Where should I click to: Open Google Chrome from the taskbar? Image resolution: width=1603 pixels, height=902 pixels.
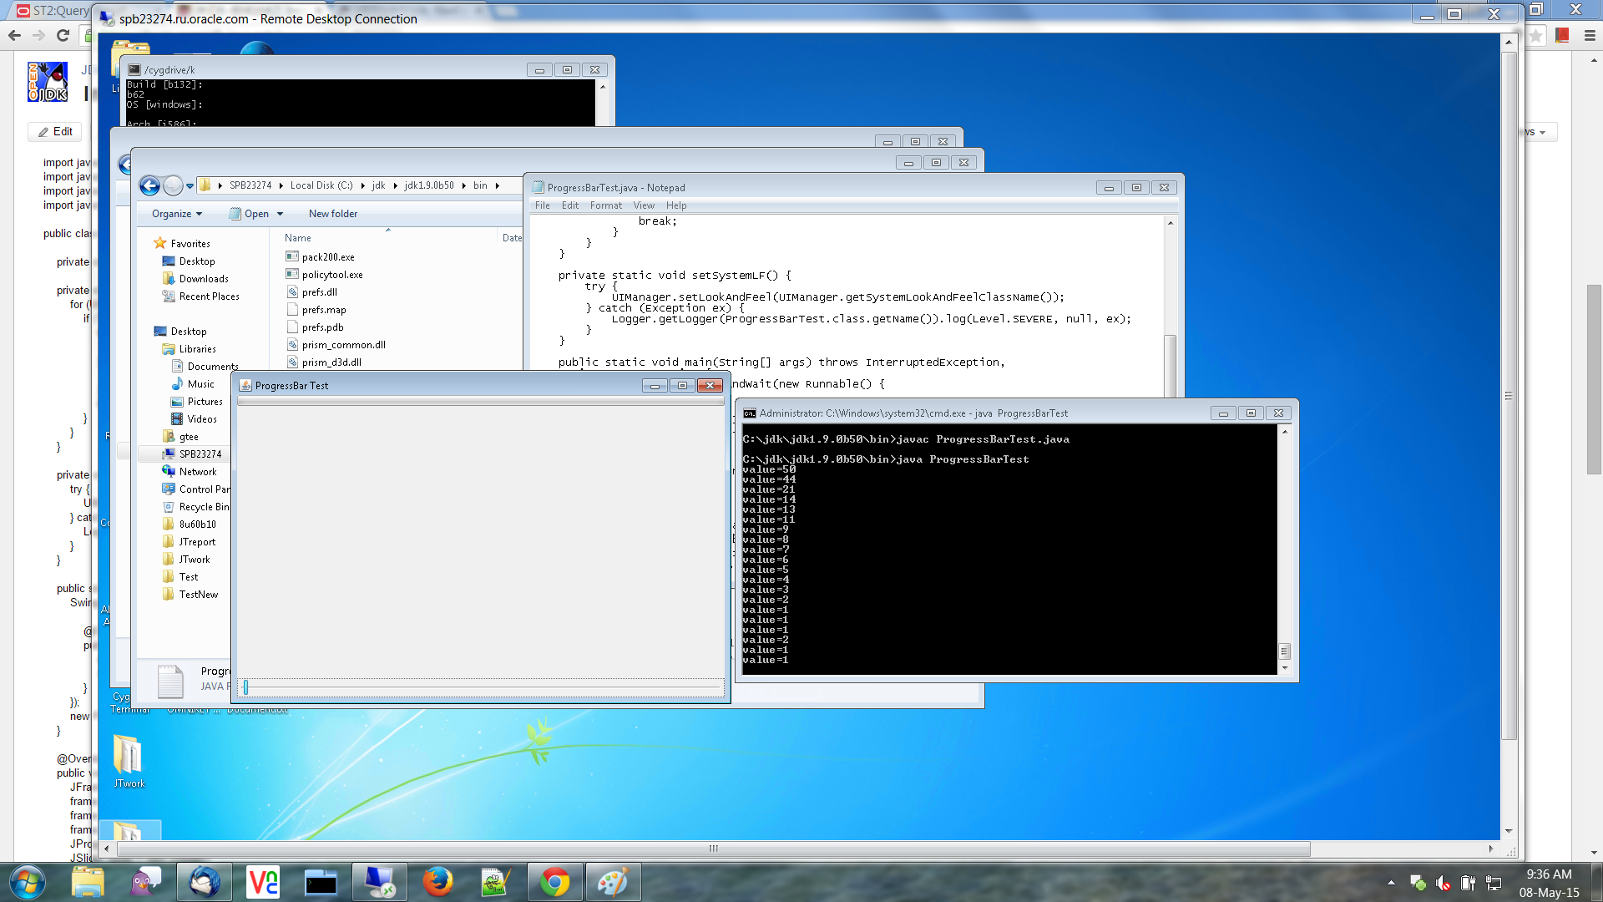click(x=554, y=882)
